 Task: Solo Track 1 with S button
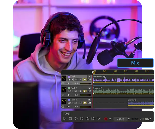click(x=80, y=79)
